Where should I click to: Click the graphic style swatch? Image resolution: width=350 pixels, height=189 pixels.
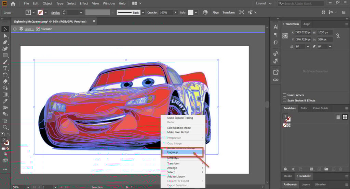[190, 13]
